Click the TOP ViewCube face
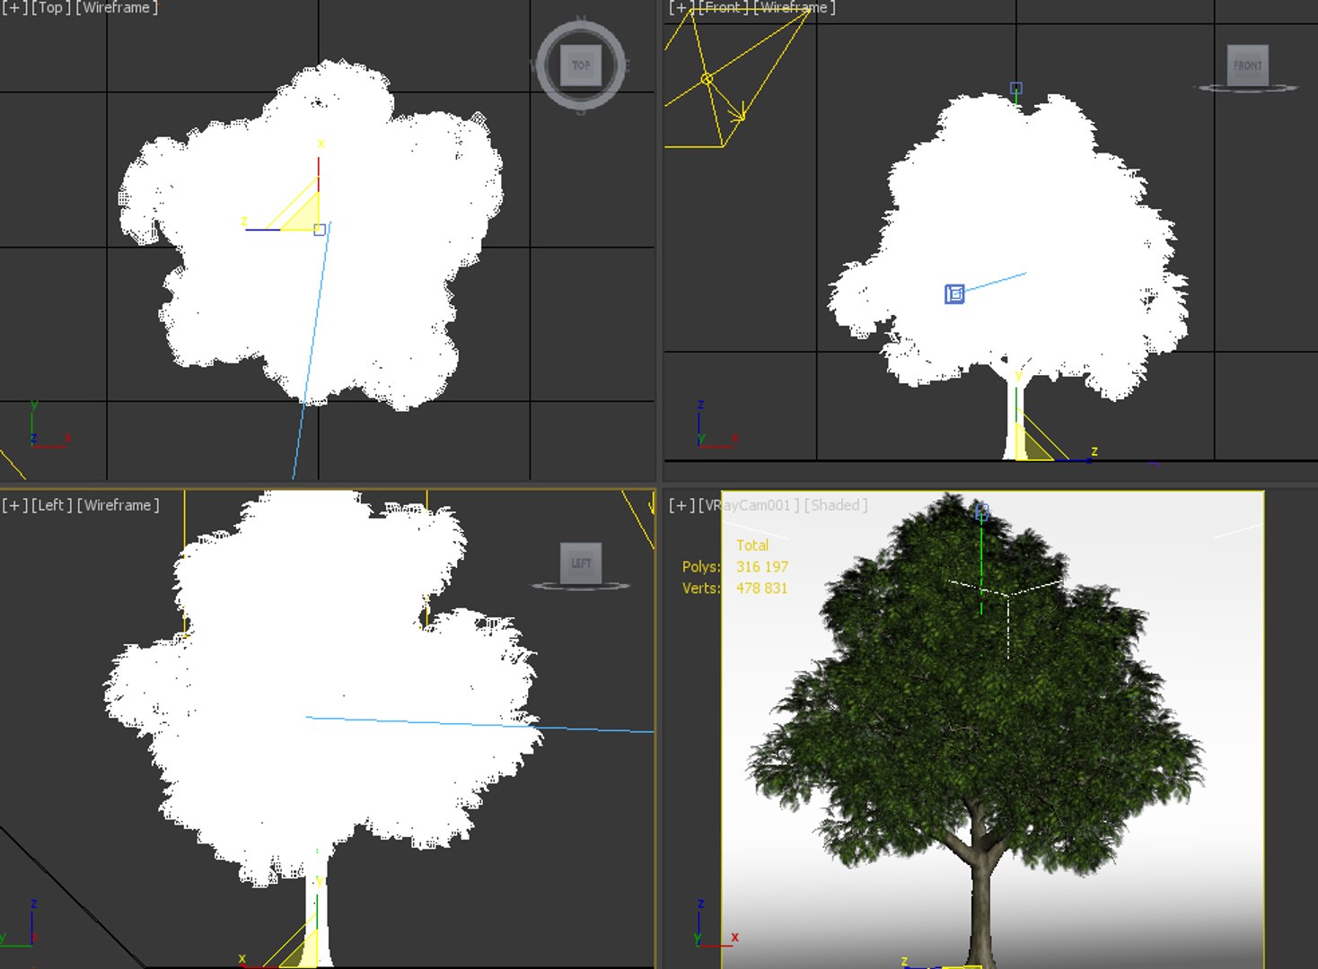The height and width of the screenshot is (969, 1318). pos(581,65)
